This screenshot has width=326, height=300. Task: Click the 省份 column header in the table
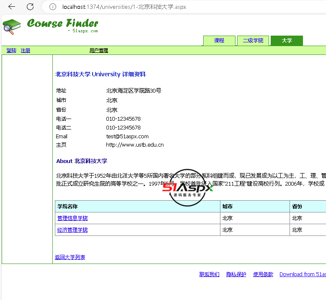[308, 206]
